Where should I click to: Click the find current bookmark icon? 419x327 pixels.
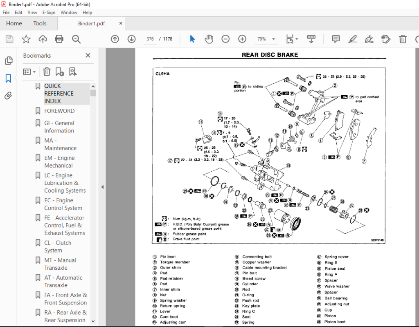coord(73,72)
